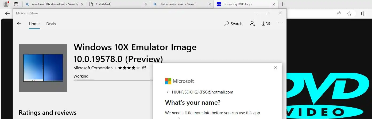Close the Bouncing DVD logo tab
The height and width of the screenshot is (119, 372).
point(273,4)
